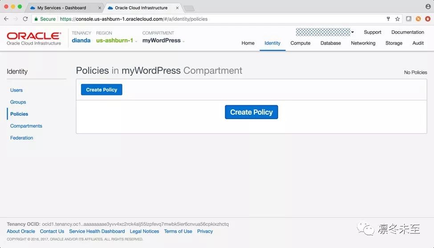Screen dimensions: 434x248
Task: Go back with the browser back arrow
Action: click(x=6, y=19)
